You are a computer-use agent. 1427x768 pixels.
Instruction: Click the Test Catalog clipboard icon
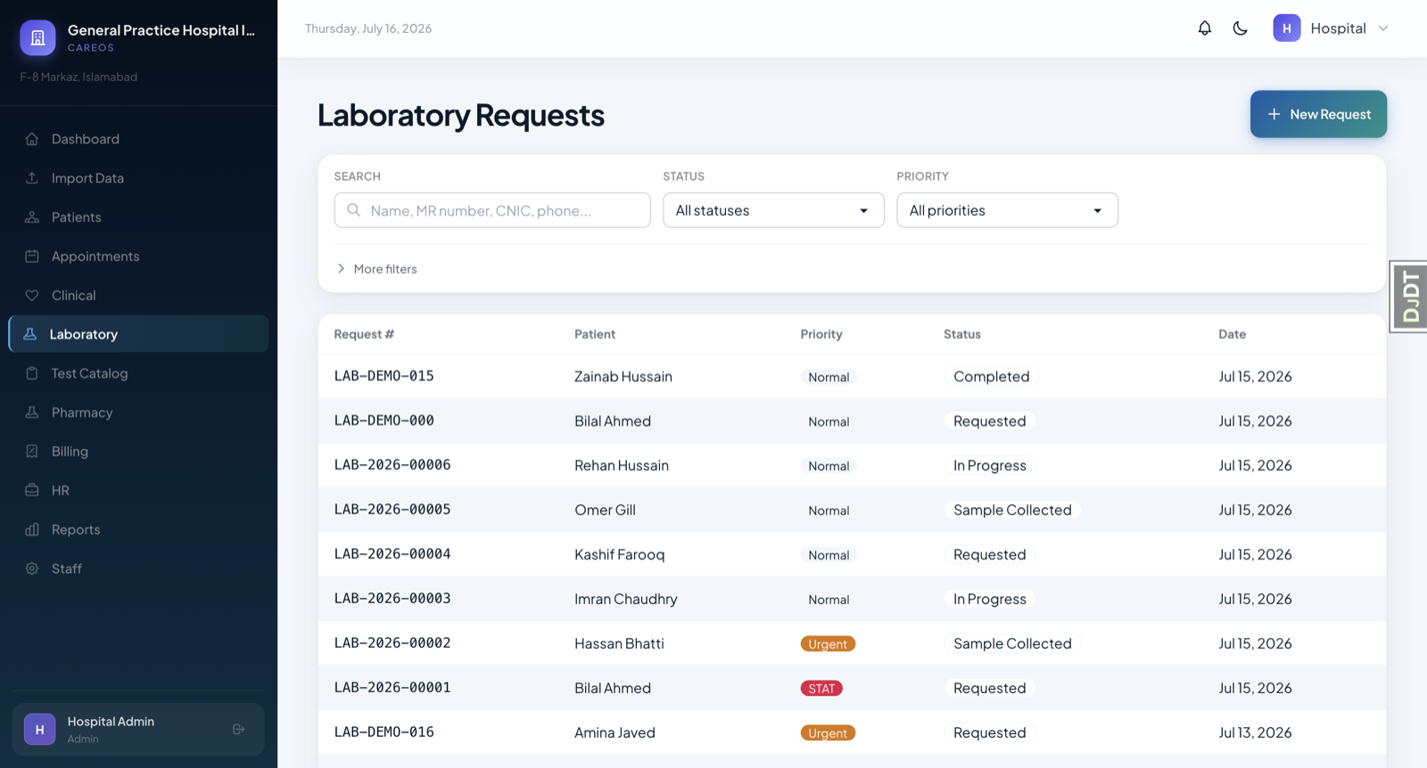[32, 373]
